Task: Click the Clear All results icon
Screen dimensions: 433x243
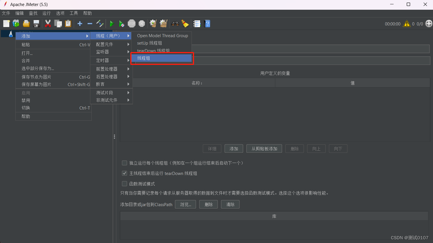Action: pyautogui.click(x=163, y=24)
